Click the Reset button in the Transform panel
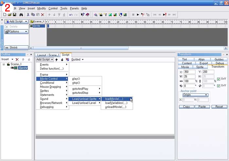Image resolution: width=229 pixels, height=161 pixels. (x=219, y=107)
